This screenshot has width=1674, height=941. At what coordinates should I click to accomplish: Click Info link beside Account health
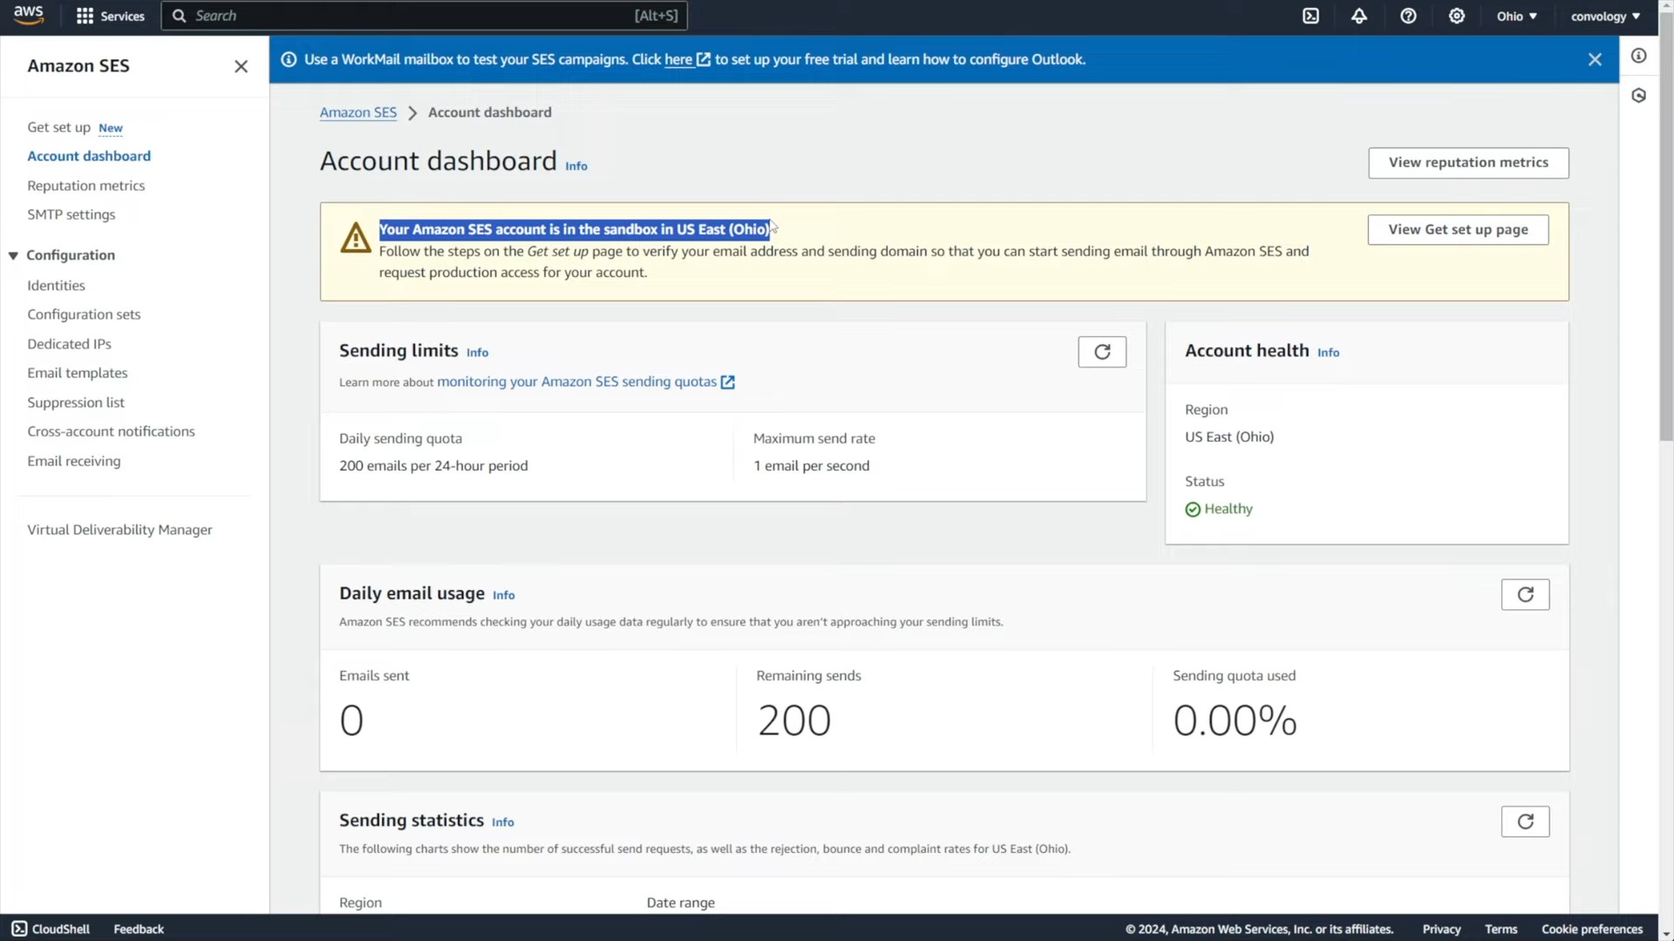coord(1328,353)
